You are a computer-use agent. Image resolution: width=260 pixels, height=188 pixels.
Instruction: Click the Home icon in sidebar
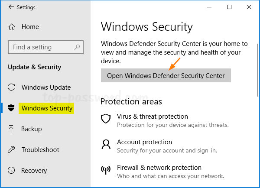[x=12, y=27]
